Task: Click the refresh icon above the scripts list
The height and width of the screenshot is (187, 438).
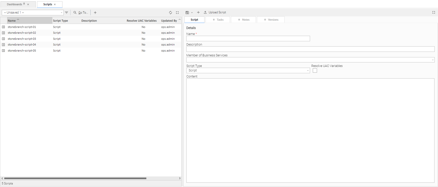Action: pos(171,13)
